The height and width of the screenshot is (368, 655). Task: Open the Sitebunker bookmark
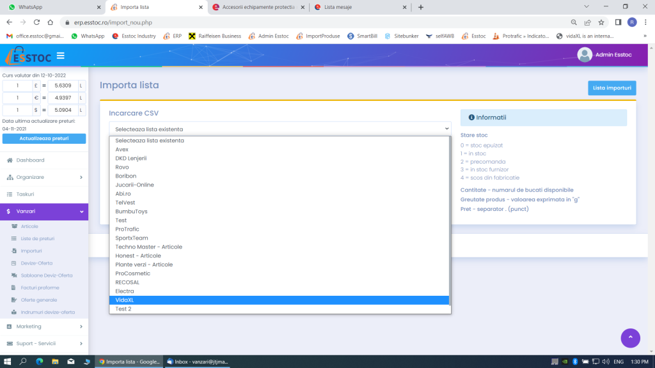point(402,36)
